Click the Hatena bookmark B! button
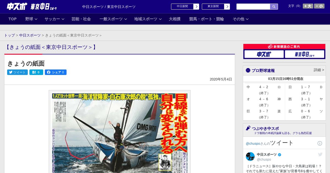The height and width of the screenshot is (173, 330). (x=36, y=72)
